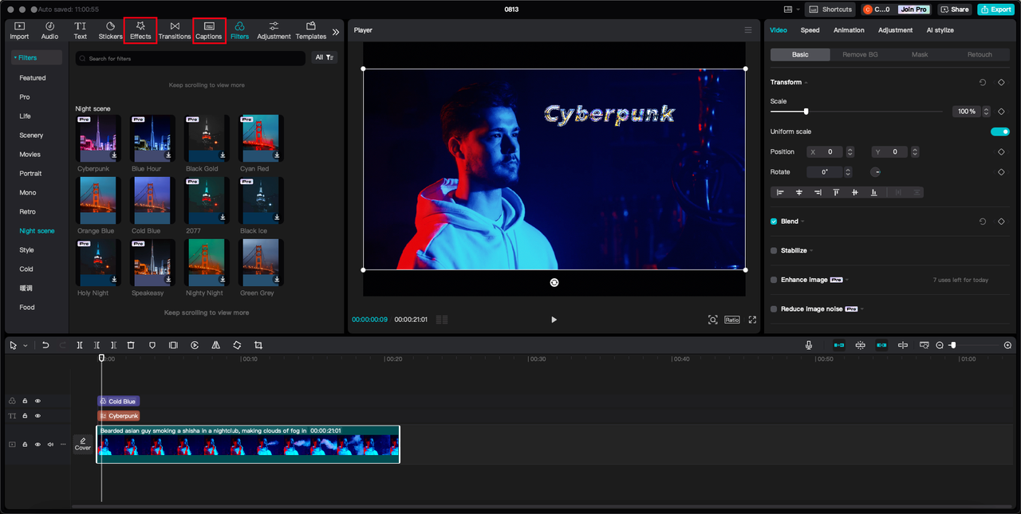Click the microphone record voiceover icon
Image resolution: width=1021 pixels, height=514 pixels.
pyautogui.click(x=809, y=345)
